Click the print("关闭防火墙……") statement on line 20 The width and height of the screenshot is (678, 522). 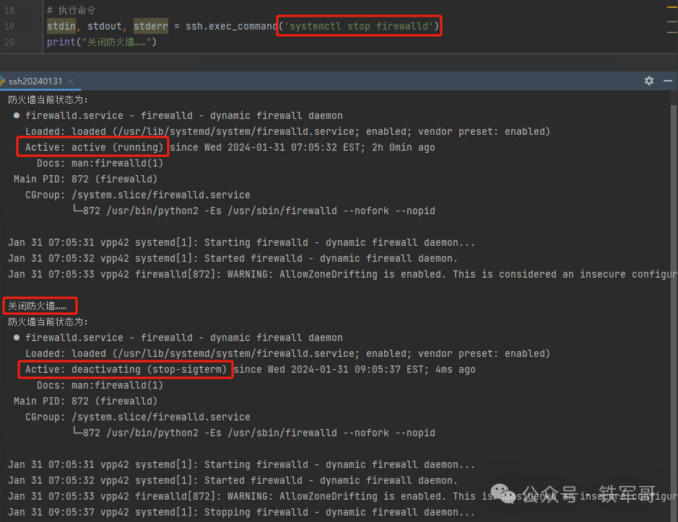point(102,43)
